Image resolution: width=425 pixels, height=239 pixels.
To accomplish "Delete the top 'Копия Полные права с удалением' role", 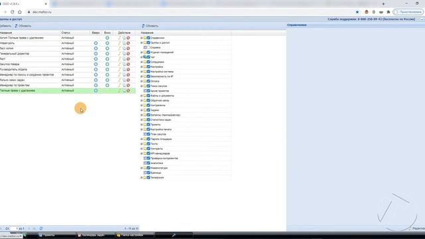I will click(128, 38).
